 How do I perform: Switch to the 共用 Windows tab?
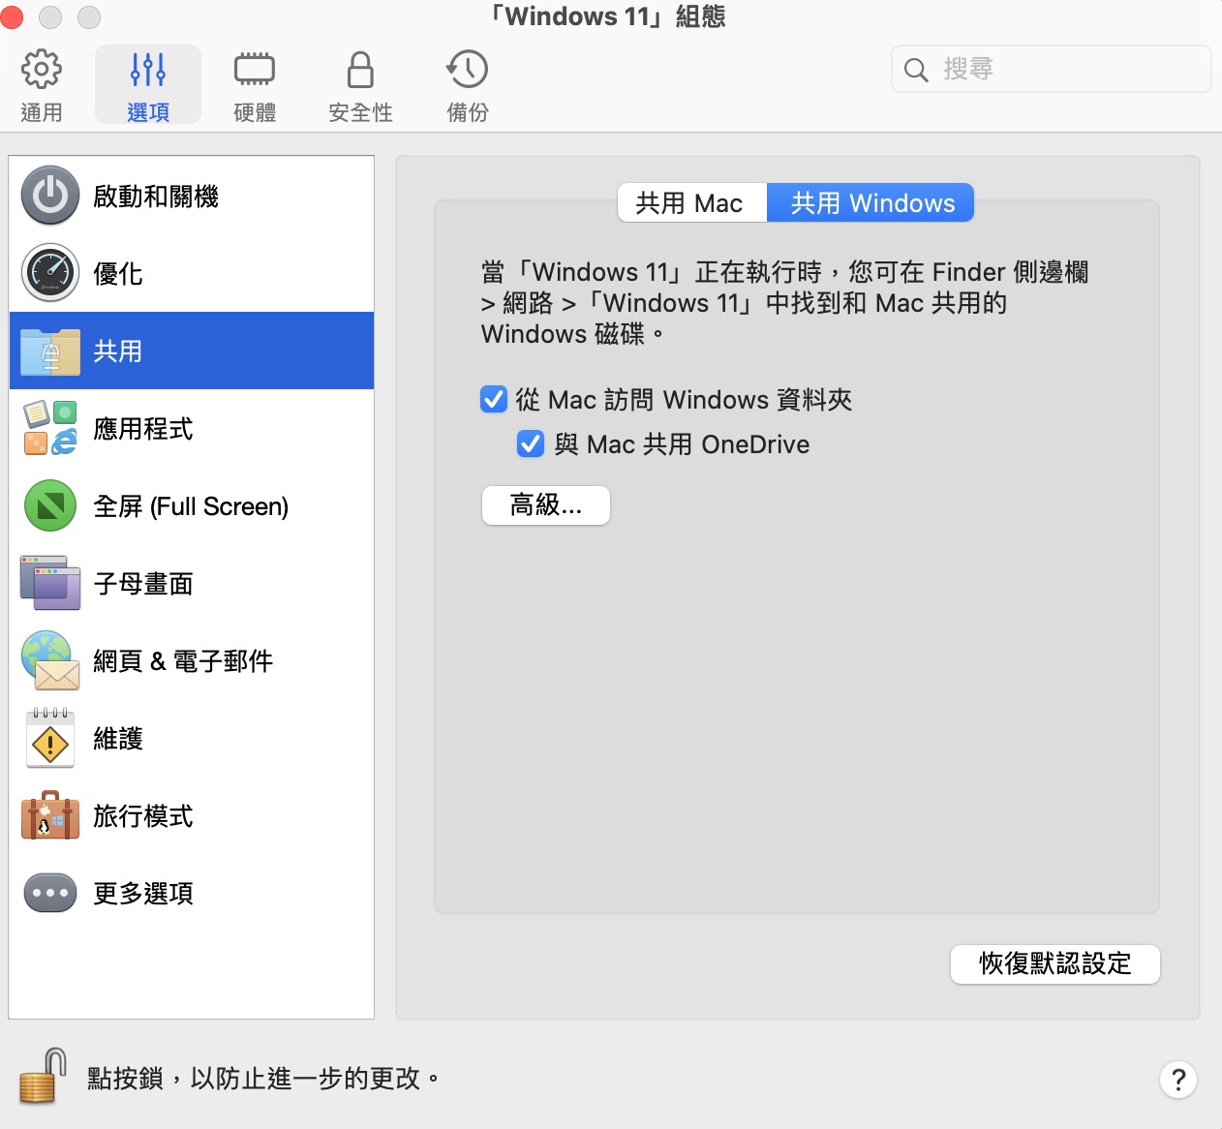(x=871, y=202)
